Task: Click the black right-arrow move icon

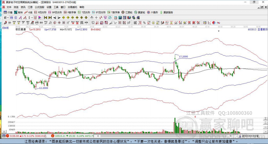Action: 59,18
